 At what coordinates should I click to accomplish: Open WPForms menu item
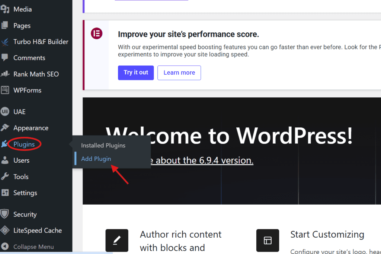(x=27, y=90)
